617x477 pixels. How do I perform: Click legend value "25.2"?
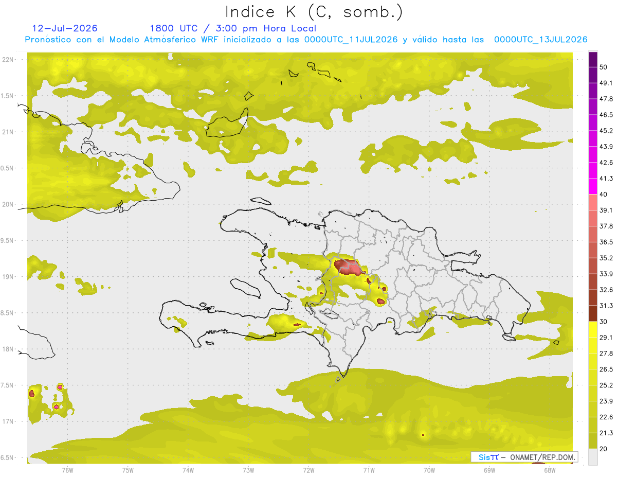pos(606,385)
